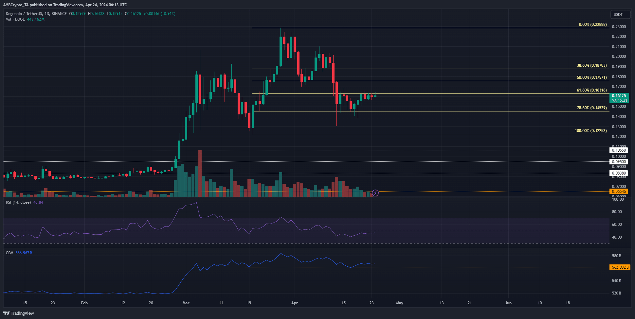Click the 580B OBV scale label

[616, 256]
